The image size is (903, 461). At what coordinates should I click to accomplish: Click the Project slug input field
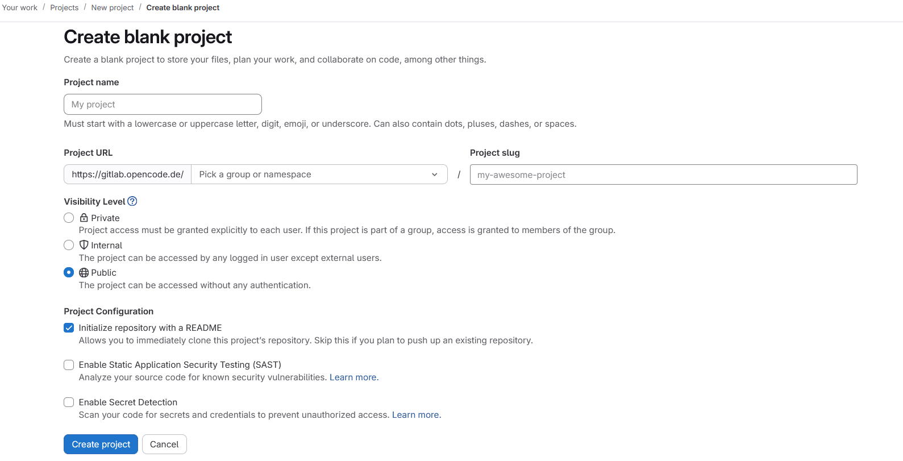point(663,174)
